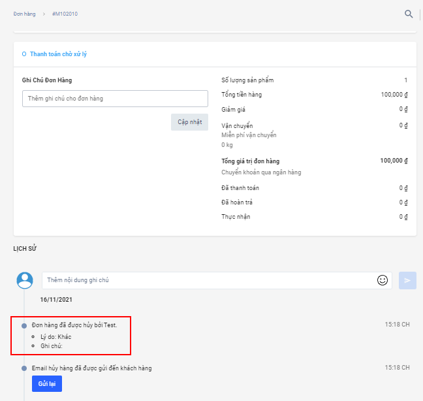Image resolution: width=423 pixels, height=401 pixels.
Task: Click the Lý do: Khác list item
Action: click(55, 336)
